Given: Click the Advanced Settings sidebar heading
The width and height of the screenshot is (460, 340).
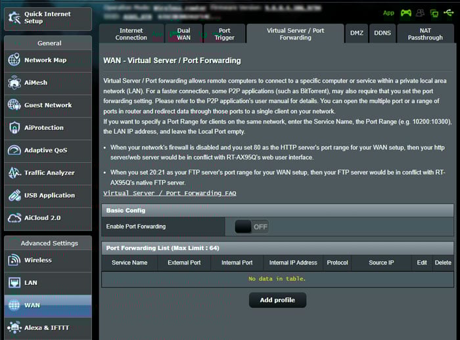Looking at the screenshot, I should 49,244.
